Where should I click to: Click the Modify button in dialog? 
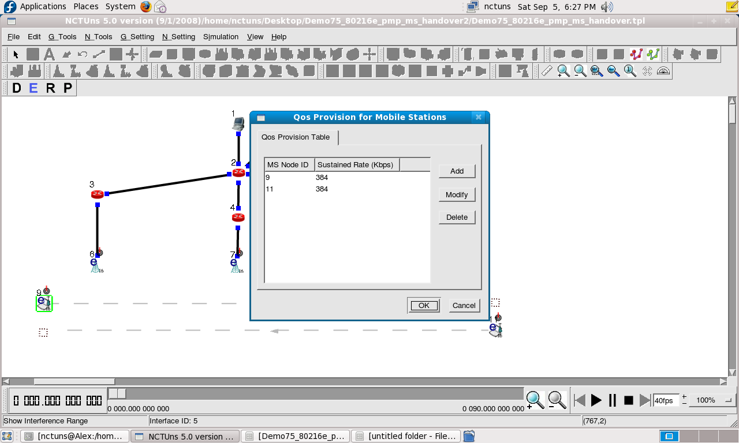pos(457,194)
